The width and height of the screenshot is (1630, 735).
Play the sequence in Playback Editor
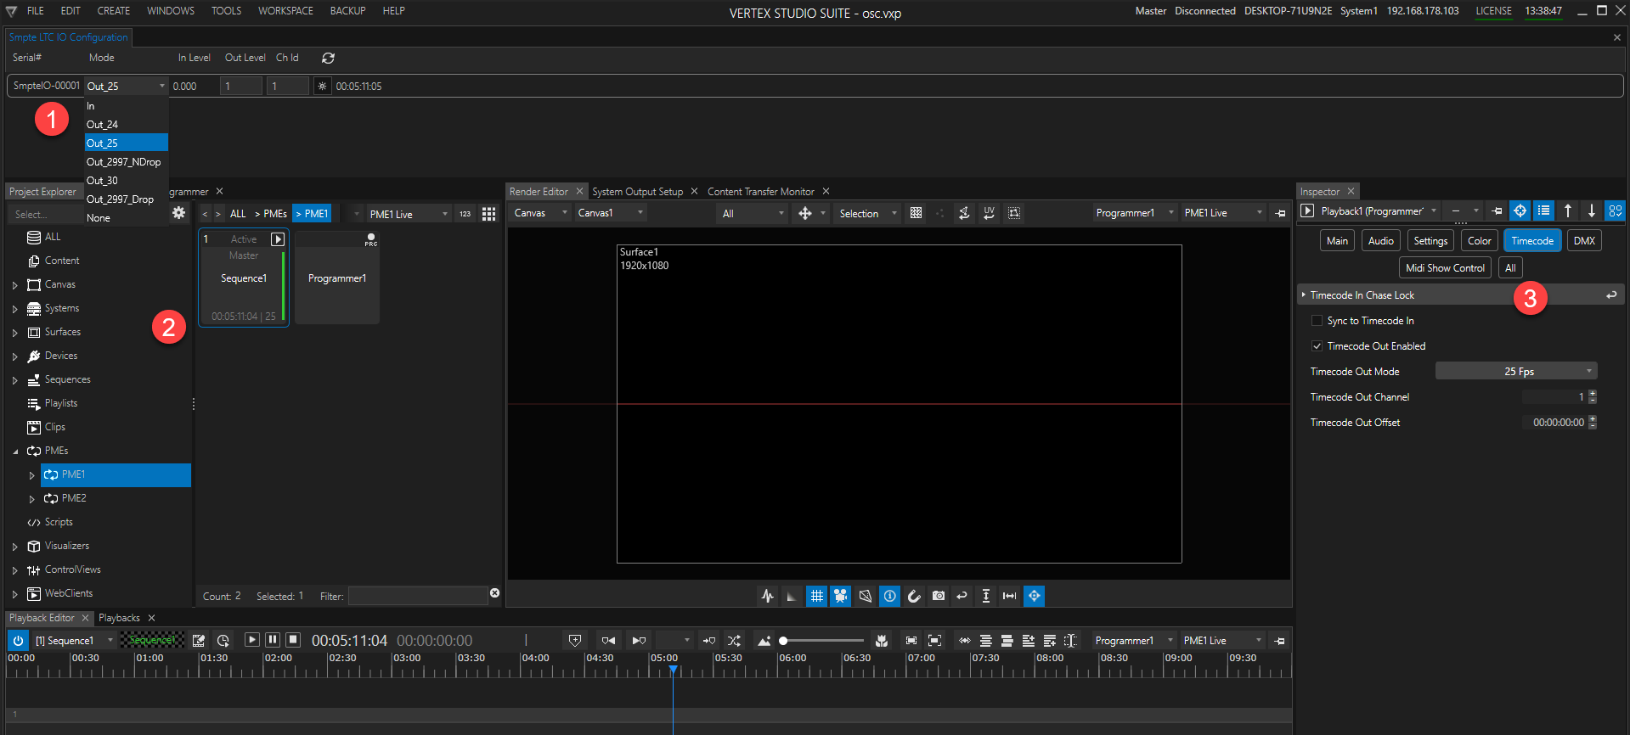251,639
